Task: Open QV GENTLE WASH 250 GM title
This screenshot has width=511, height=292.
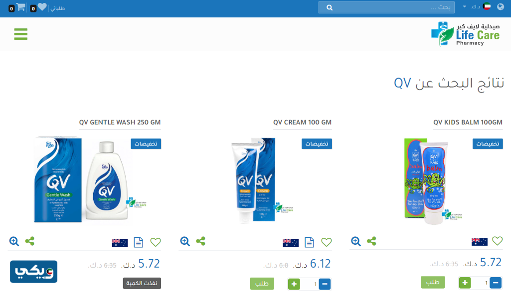Action: click(120, 122)
